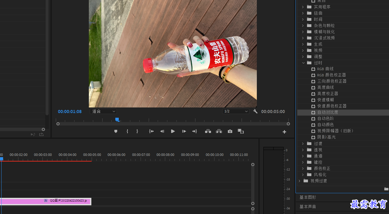Click the timeline ruler at 00:00:08:00
Viewport: 389px width, 214px height.
165,155
